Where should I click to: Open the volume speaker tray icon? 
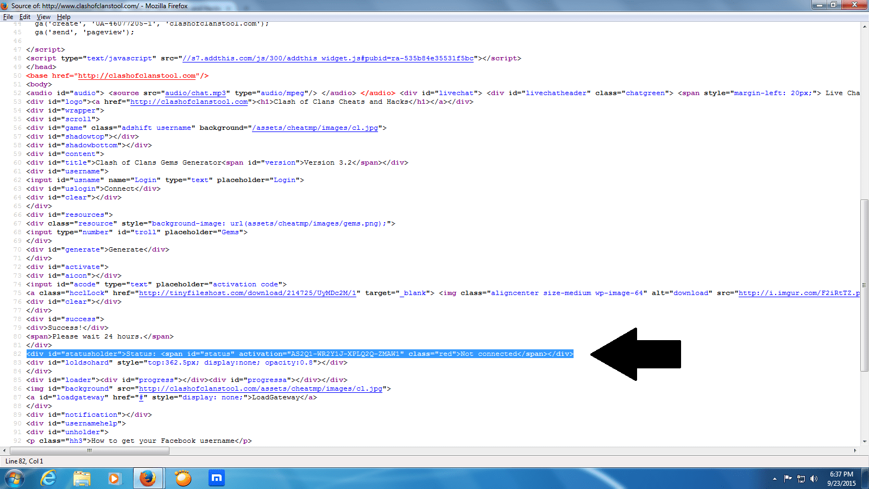[814, 479]
